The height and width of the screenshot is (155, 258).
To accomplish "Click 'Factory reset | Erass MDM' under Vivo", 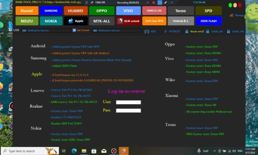I will pyautogui.click(x=202, y=72).
